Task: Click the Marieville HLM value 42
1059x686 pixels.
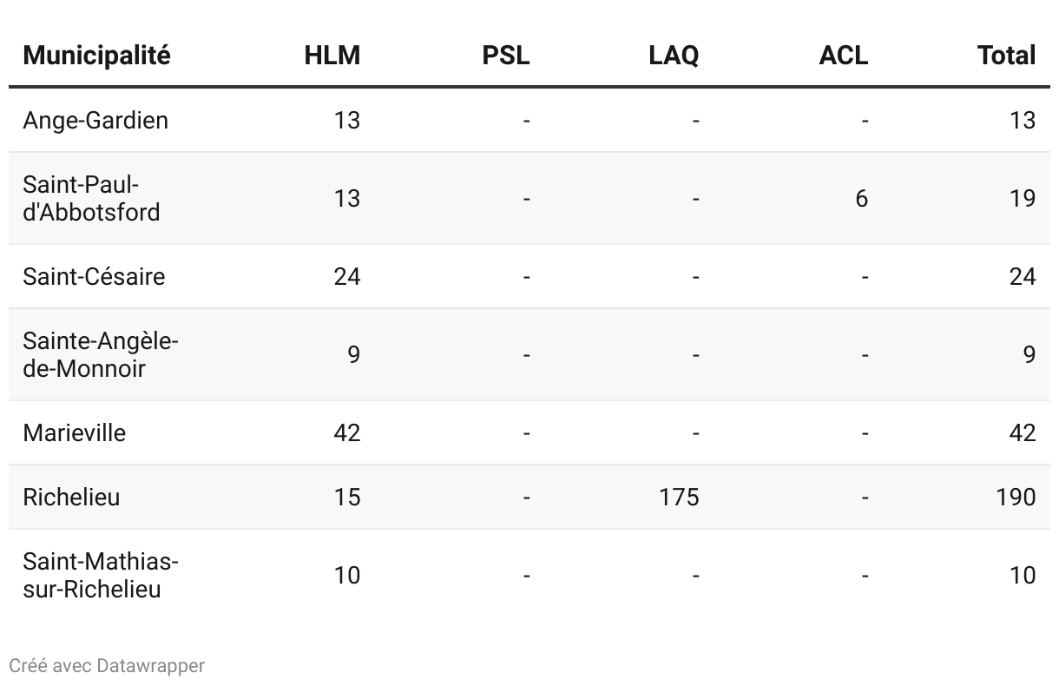Action: [x=346, y=432]
